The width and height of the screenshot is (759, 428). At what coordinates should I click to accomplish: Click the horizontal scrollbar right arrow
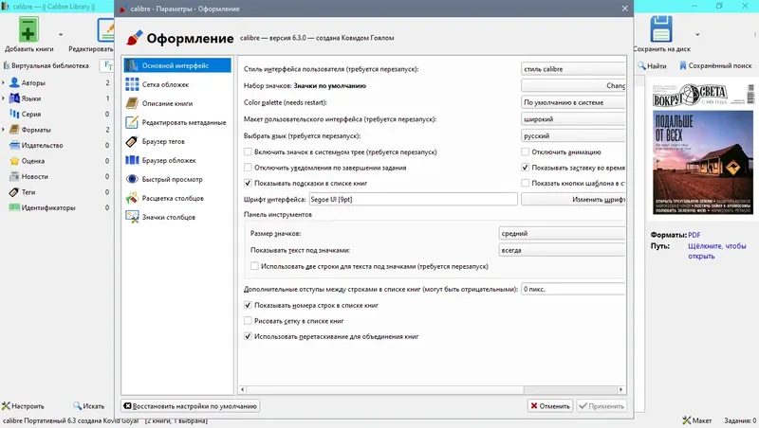[x=620, y=389]
